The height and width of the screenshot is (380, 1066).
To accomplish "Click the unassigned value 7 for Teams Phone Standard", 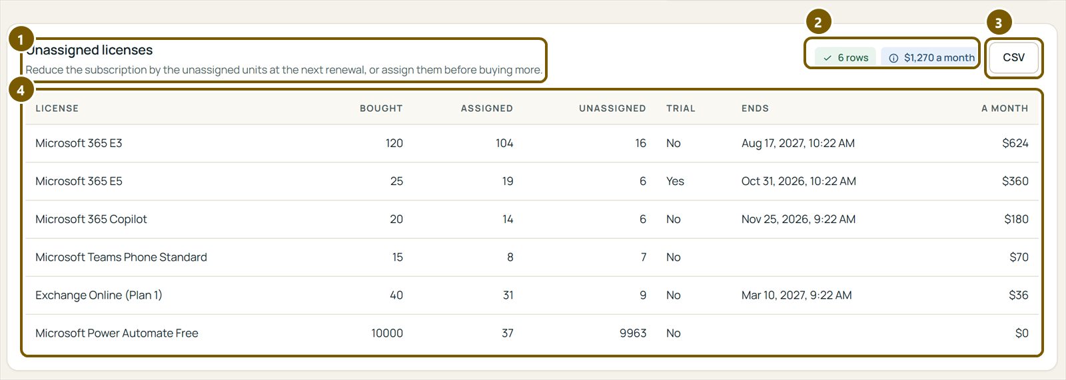I will (x=644, y=257).
